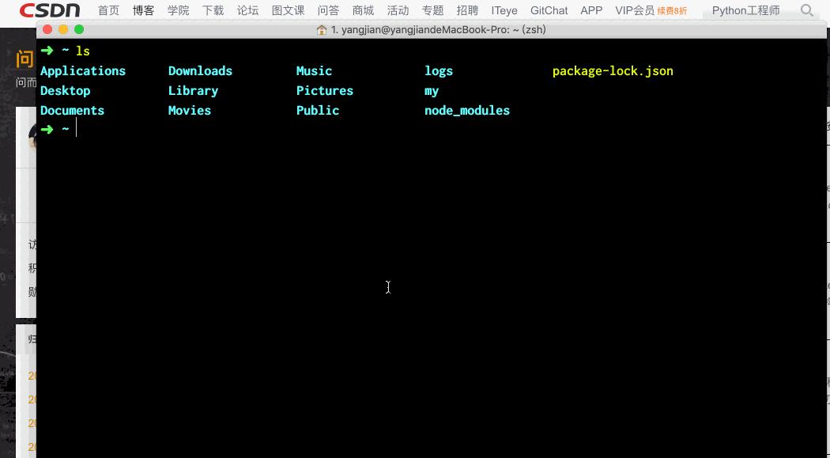830x458 pixels.
Task: Open the 学院 section
Action: (x=178, y=10)
